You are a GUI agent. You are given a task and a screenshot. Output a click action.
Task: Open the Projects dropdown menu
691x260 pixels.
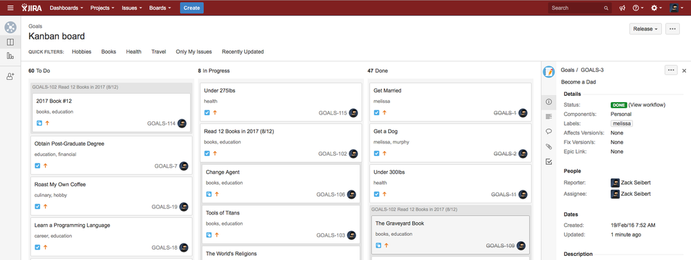click(x=102, y=8)
